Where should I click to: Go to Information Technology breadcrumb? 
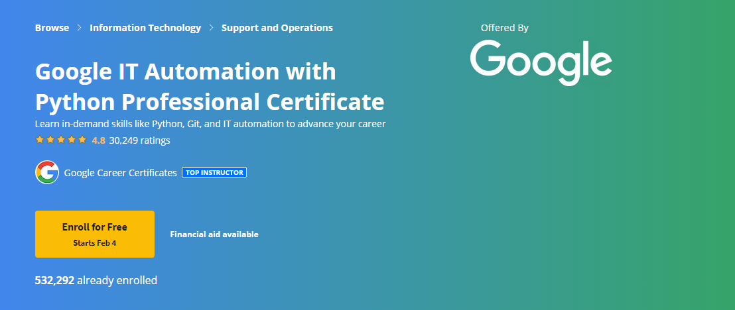click(x=145, y=28)
